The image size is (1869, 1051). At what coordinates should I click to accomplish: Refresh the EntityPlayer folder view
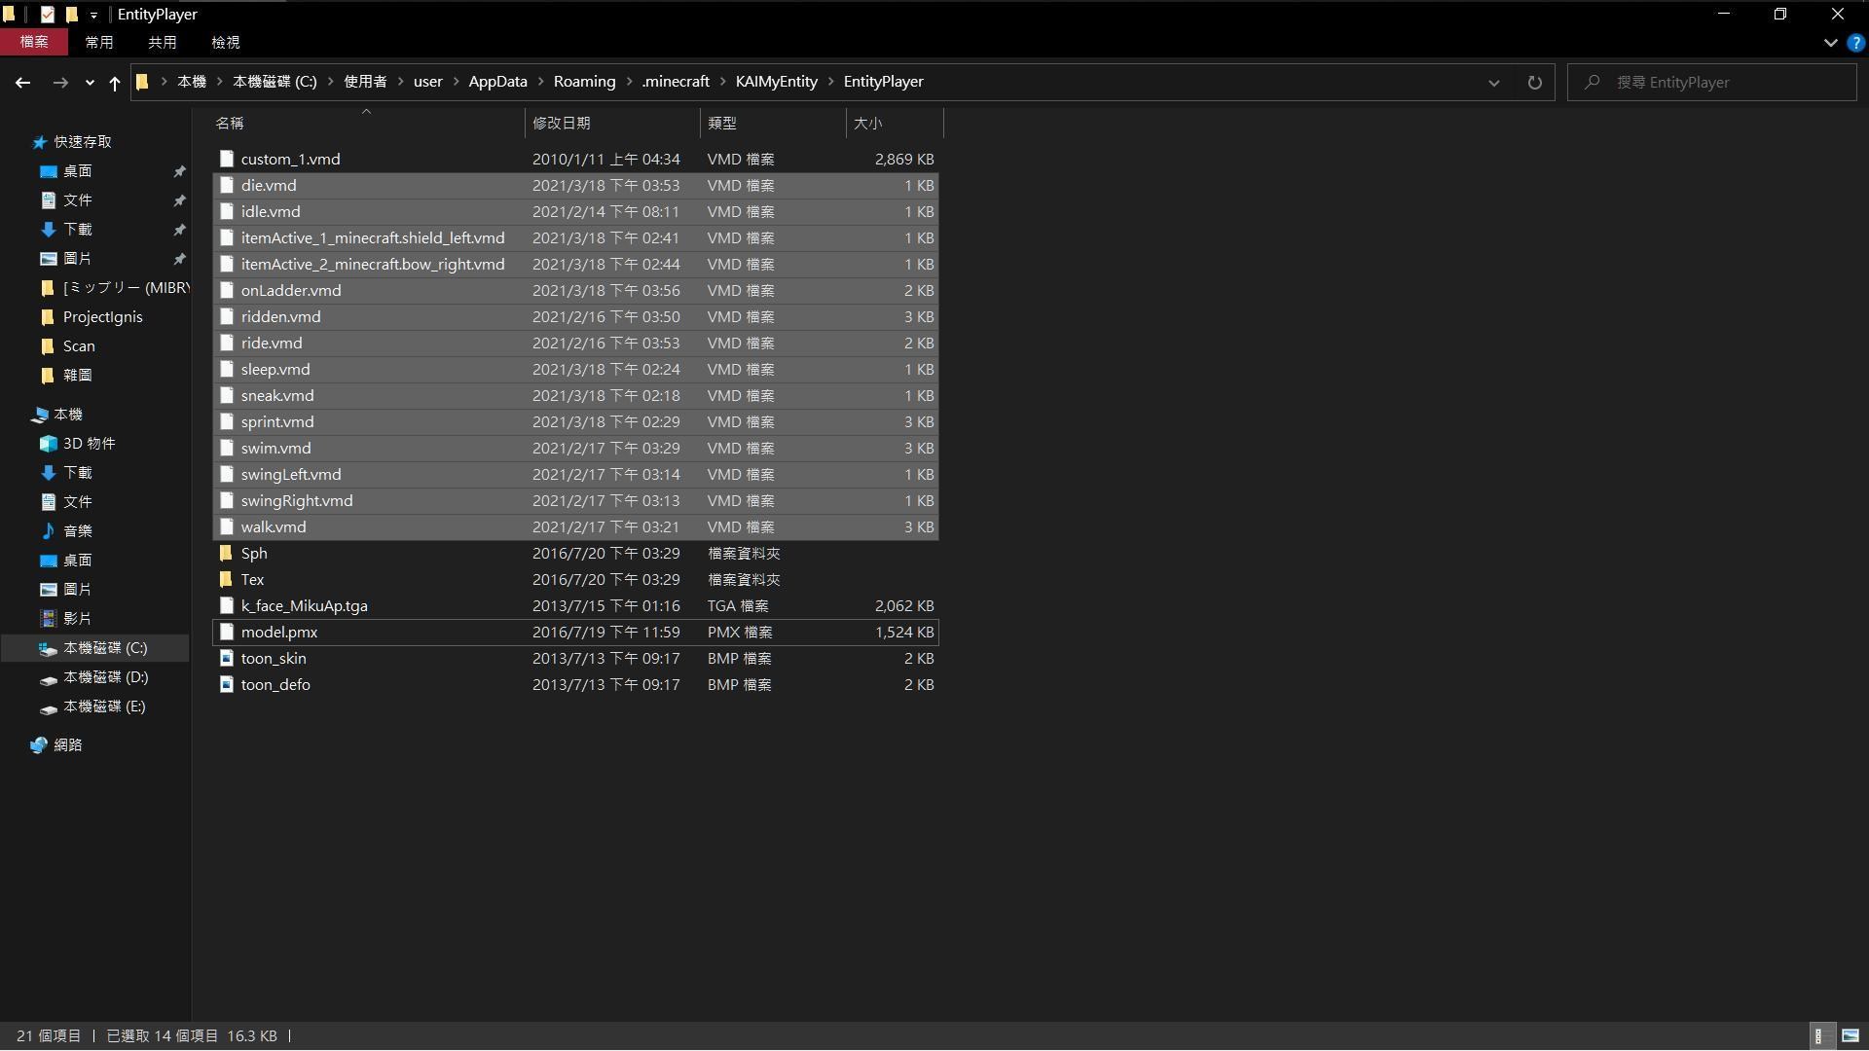pos(1535,83)
